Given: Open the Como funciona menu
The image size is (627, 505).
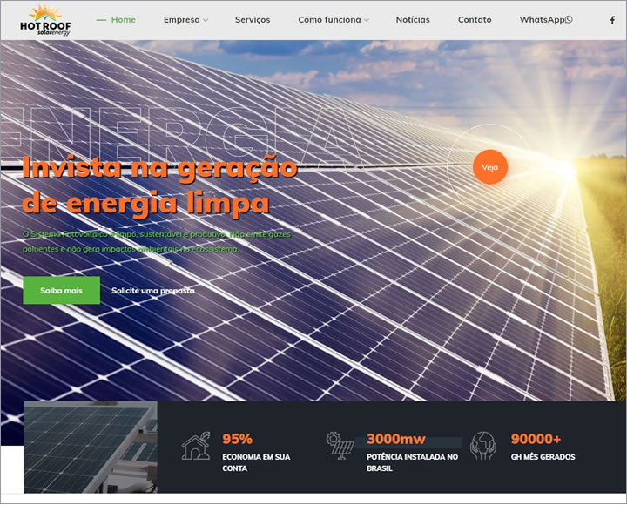Looking at the screenshot, I should (329, 20).
